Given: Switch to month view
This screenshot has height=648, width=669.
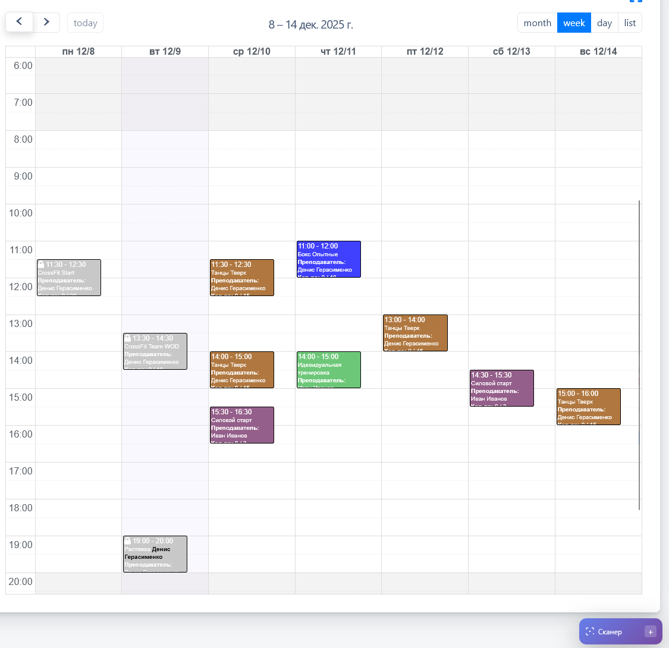Looking at the screenshot, I should pyautogui.click(x=537, y=23).
